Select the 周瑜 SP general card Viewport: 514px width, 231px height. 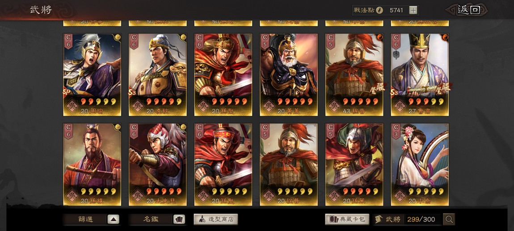[92, 74]
